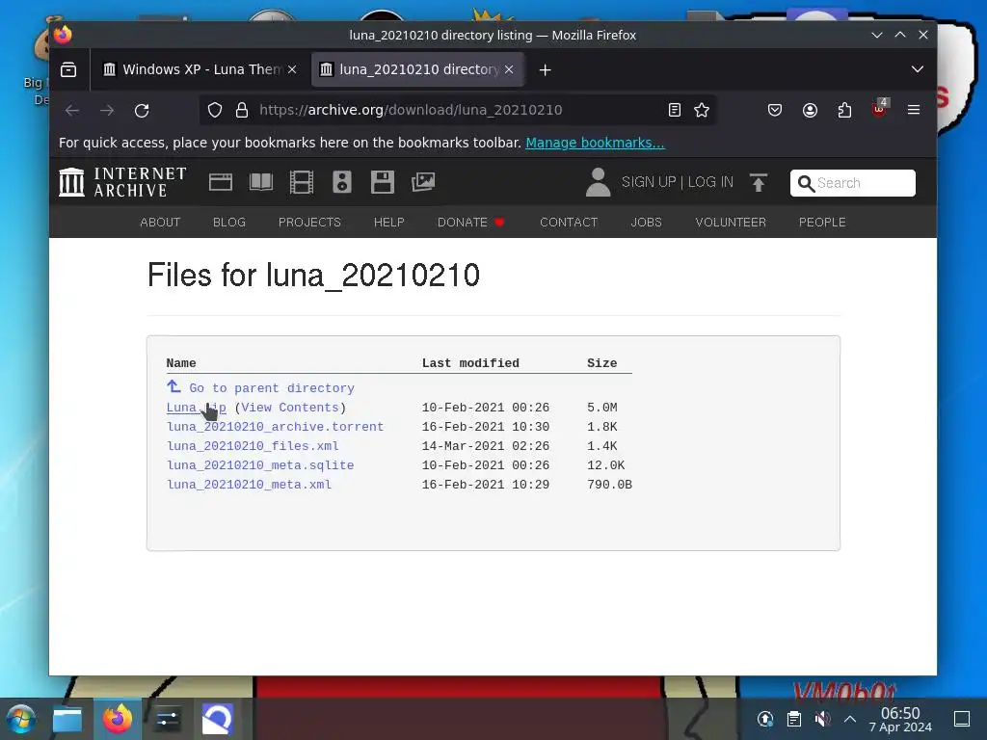Open PEOPLE menu item

[822, 223]
